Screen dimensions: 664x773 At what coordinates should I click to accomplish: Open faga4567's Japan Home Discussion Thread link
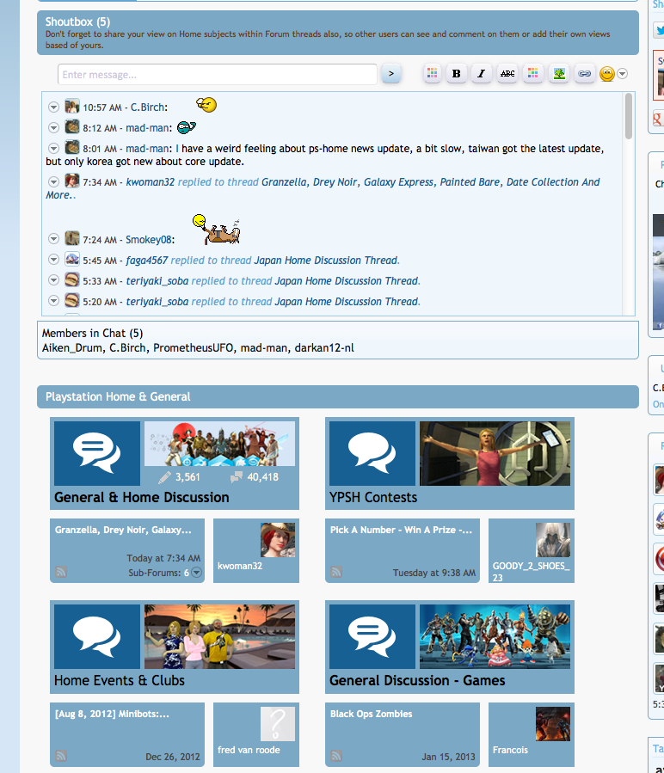click(x=326, y=261)
